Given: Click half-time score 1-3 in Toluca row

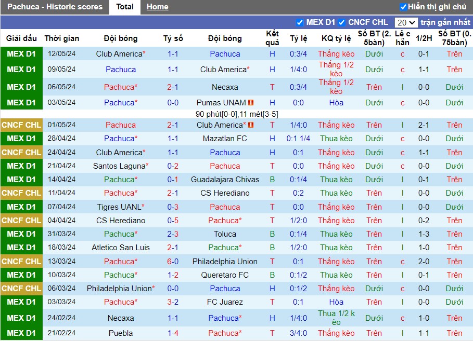Looking at the screenshot, I should (424, 234).
